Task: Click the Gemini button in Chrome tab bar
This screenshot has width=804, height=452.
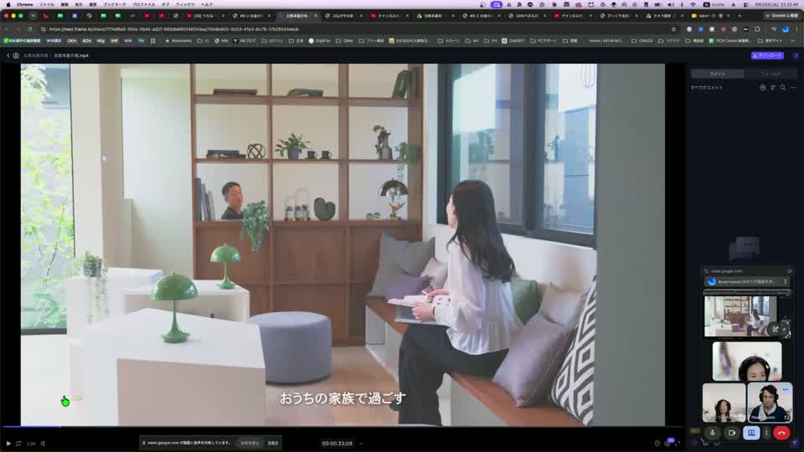Action: click(781, 16)
